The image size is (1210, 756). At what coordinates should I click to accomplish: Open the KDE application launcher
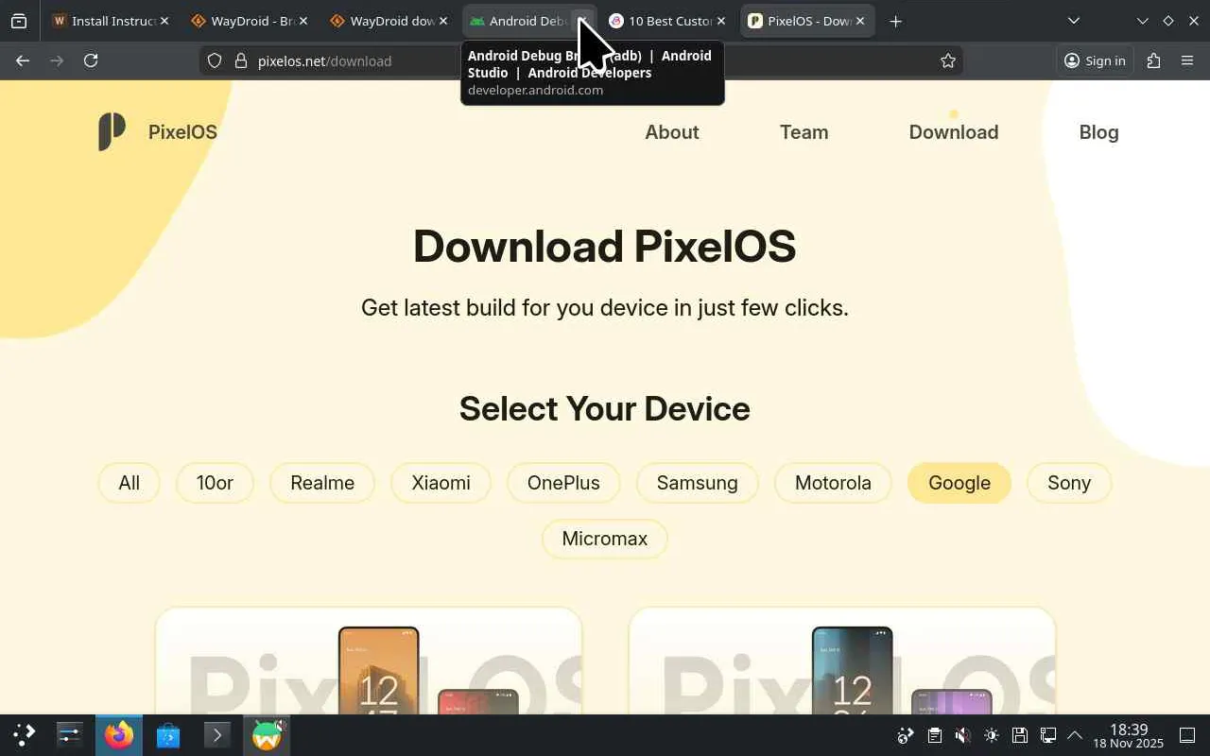click(24, 735)
